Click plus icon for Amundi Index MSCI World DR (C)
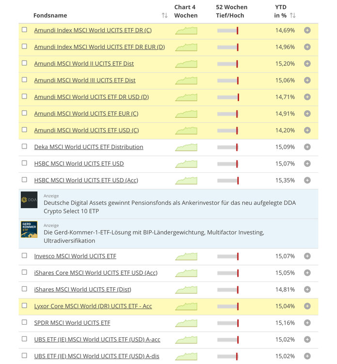 click(307, 31)
